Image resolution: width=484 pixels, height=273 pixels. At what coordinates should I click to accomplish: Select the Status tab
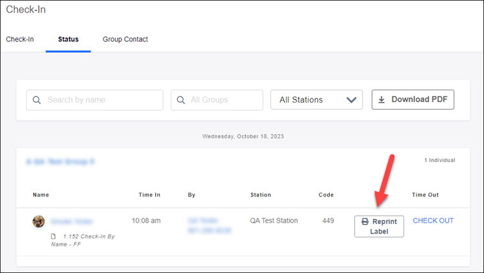[x=68, y=40]
